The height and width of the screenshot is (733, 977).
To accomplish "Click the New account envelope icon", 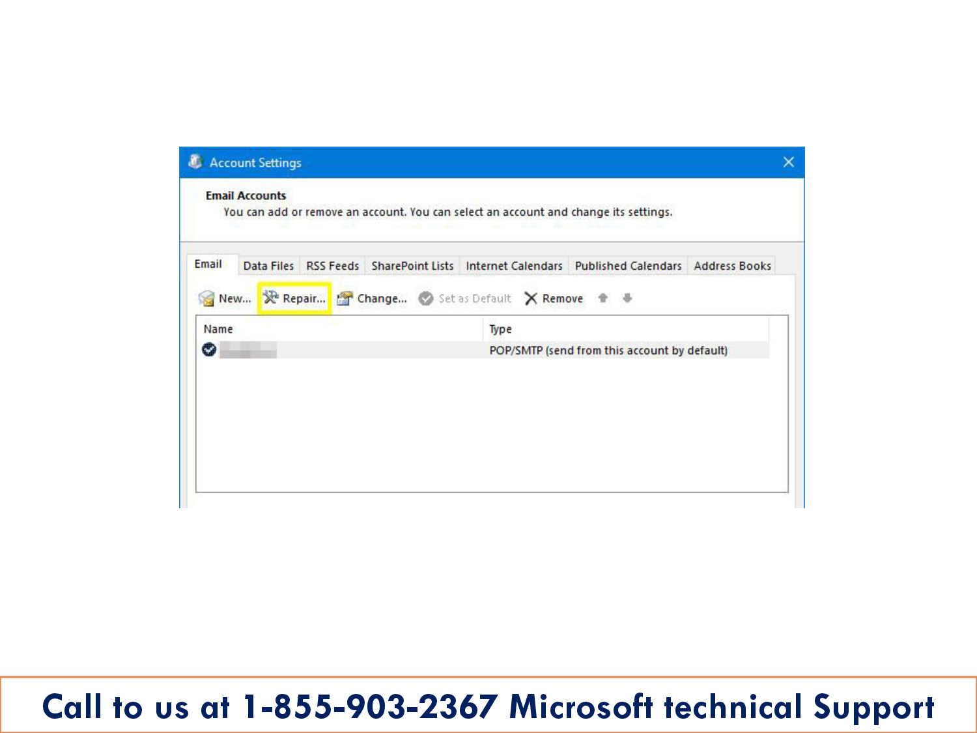I will (x=206, y=298).
